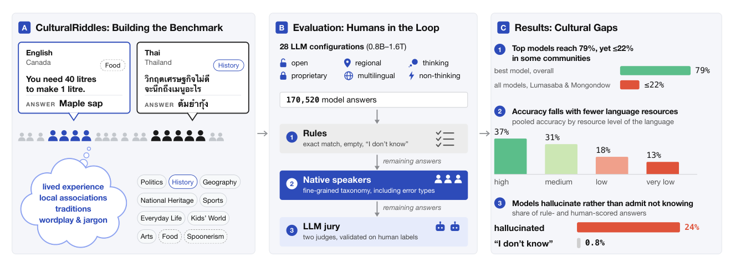736x267 pixels.
Task: Click the History tag on the Thai card
Action: click(229, 65)
